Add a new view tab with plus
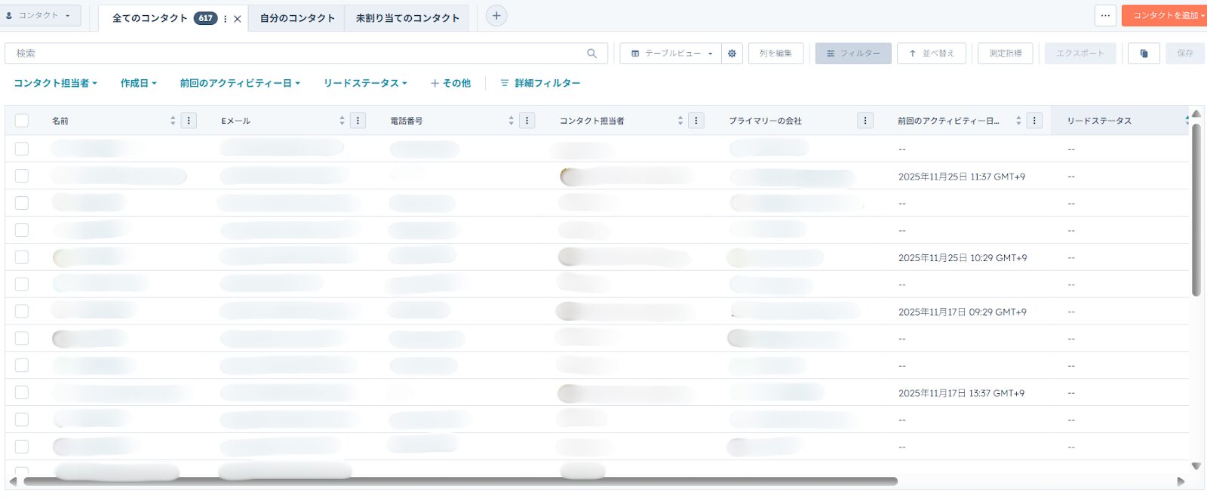This screenshot has height=498, width=1207. (496, 16)
